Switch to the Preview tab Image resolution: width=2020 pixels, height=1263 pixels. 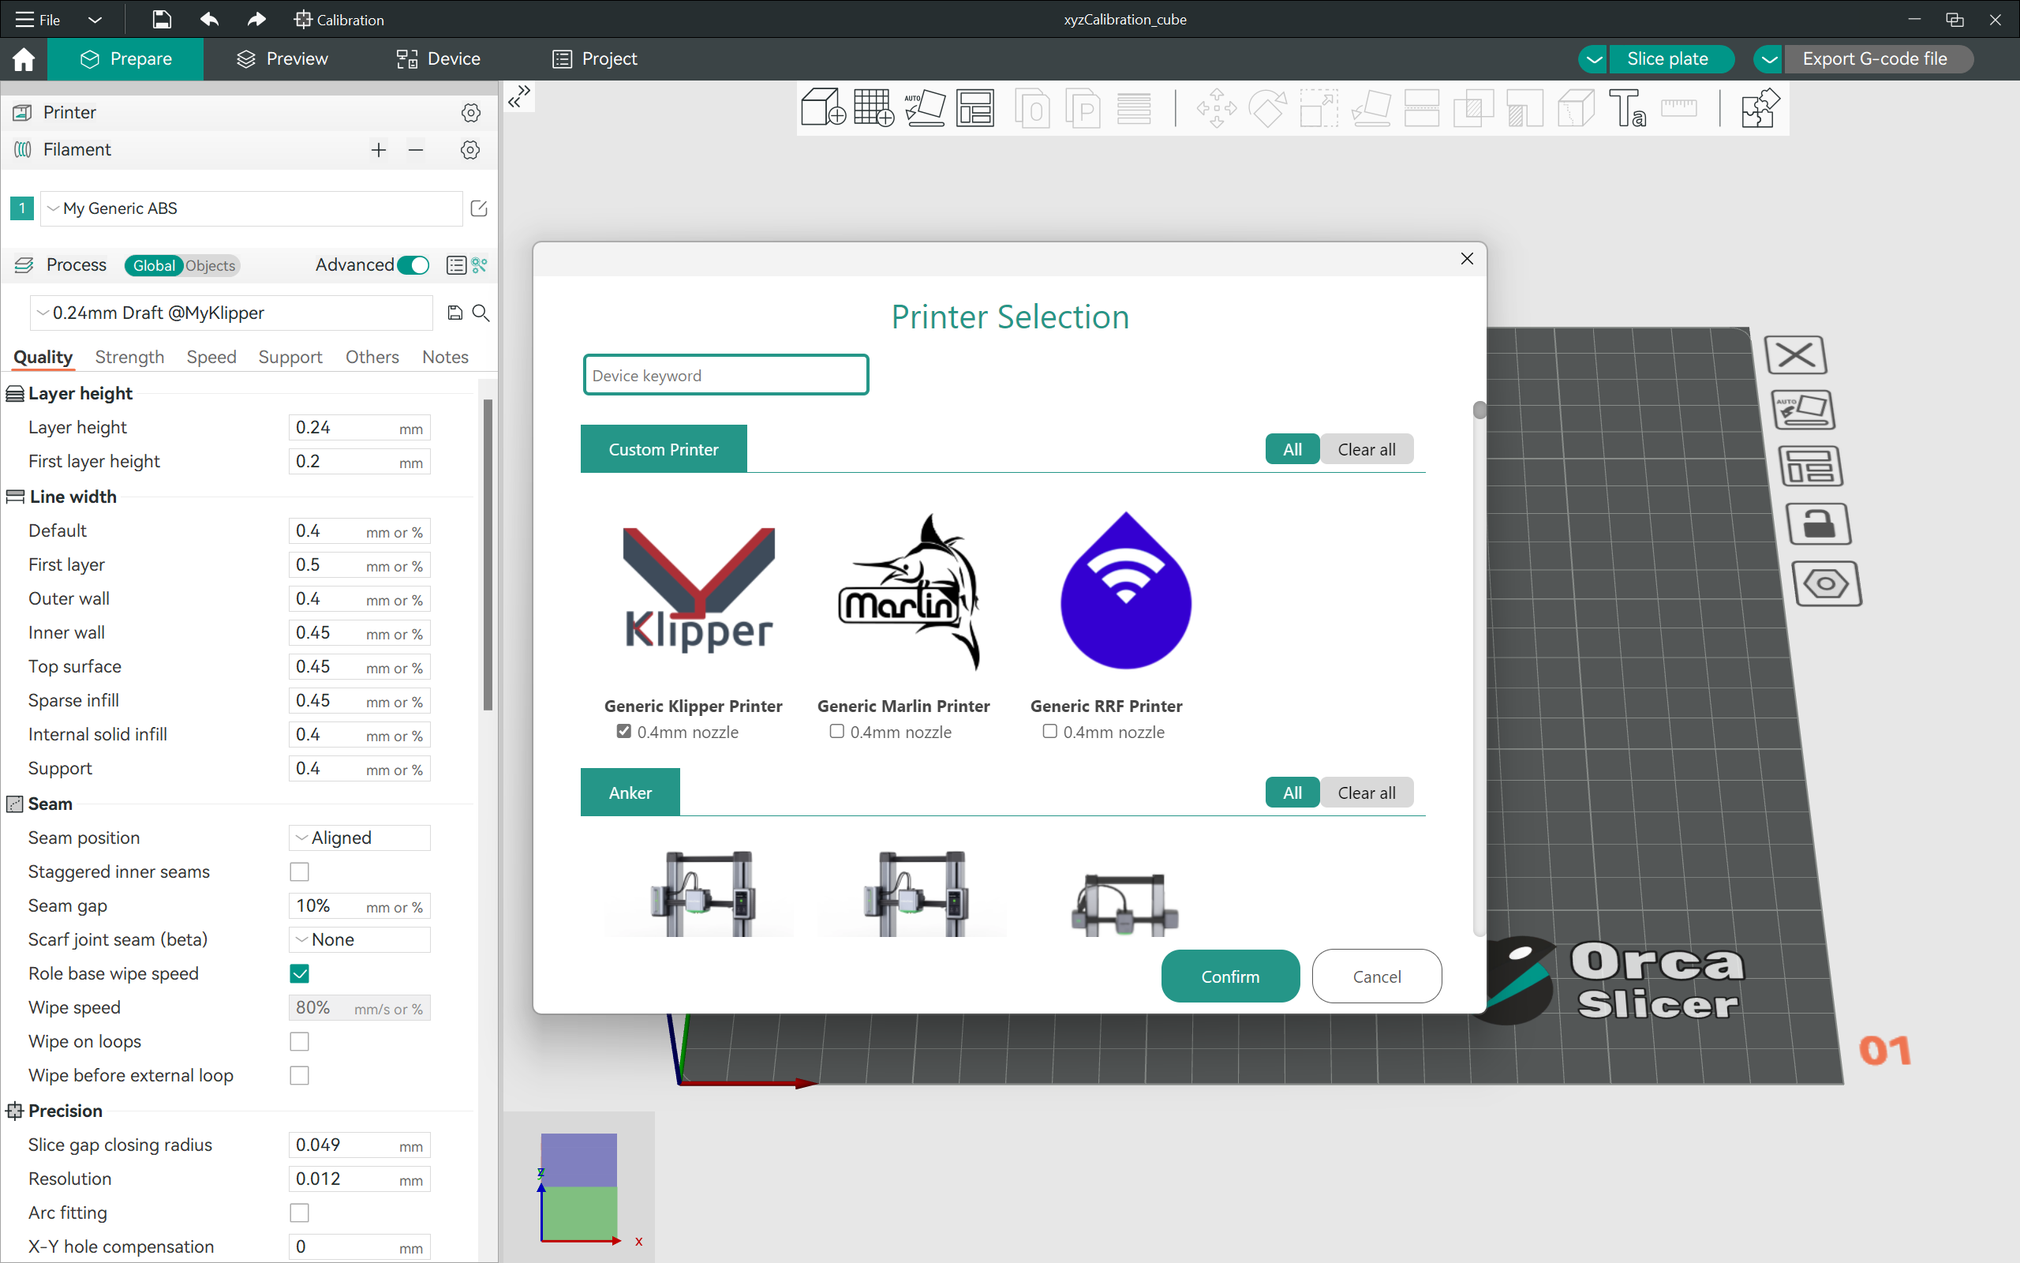coord(282,58)
